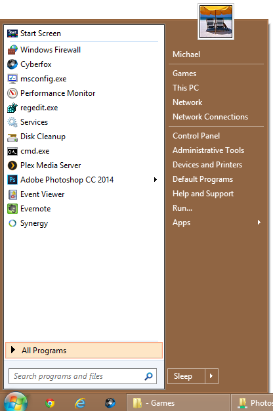
Task: Click the Photoshop Ps icon
Action: click(12, 180)
